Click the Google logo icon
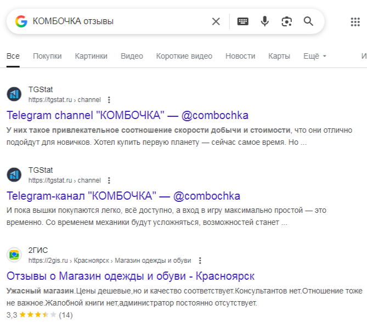Image resolution: width=367 pixels, height=322 pixels. (21, 21)
